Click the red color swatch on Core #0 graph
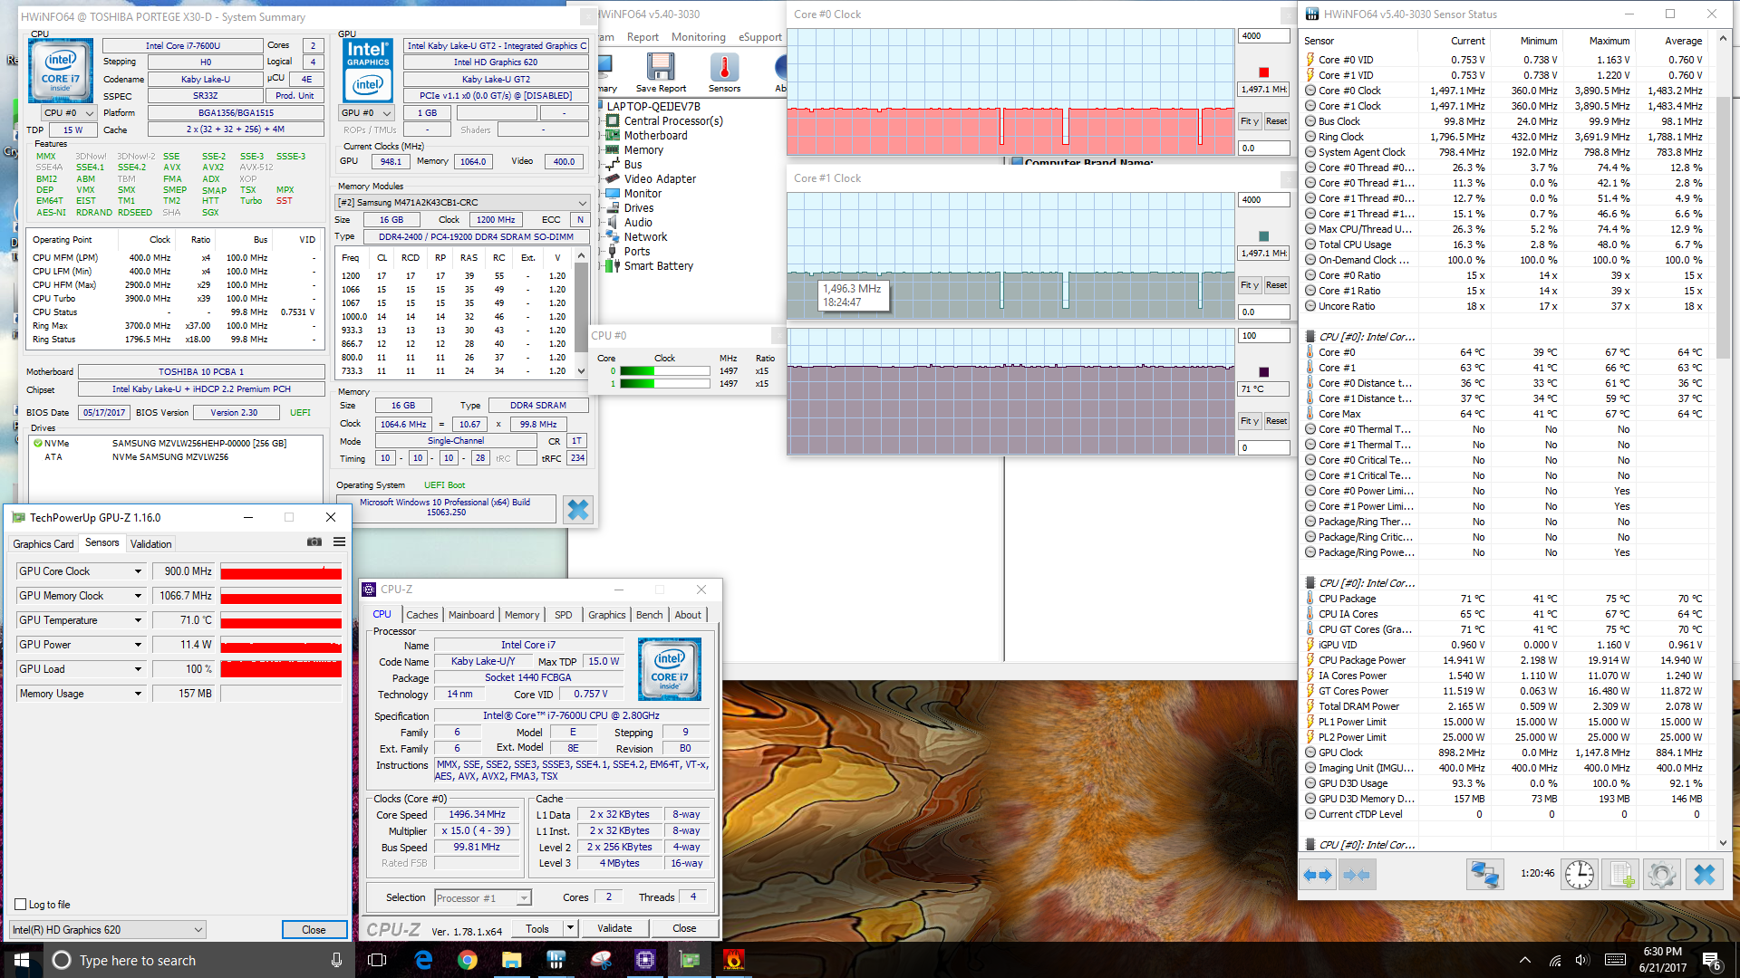The width and height of the screenshot is (1740, 978). click(1263, 72)
